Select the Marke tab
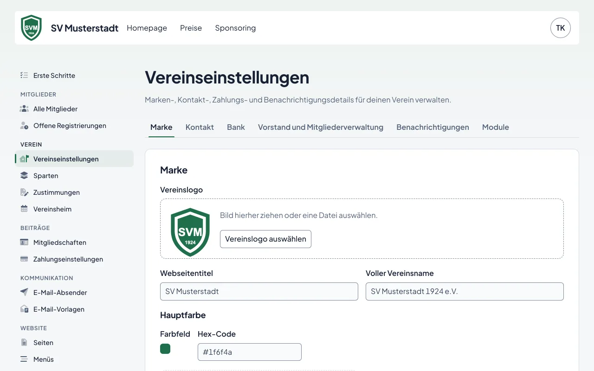 (x=161, y=127)
